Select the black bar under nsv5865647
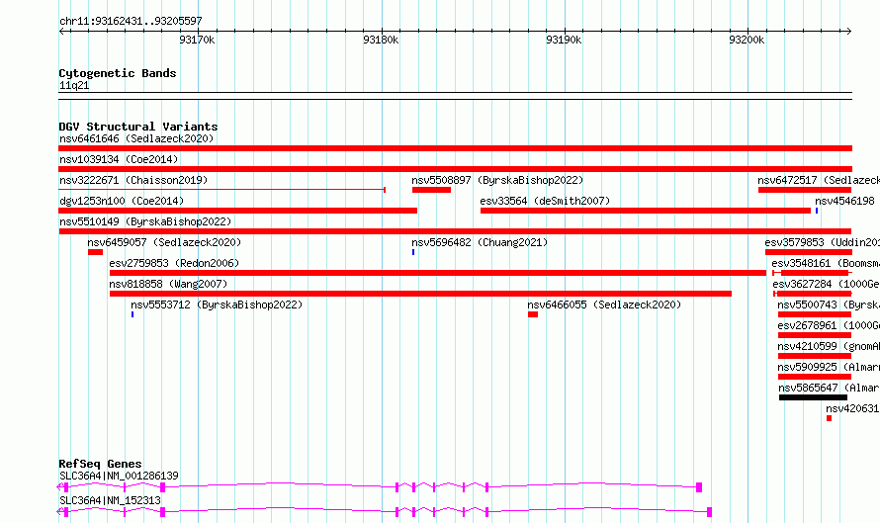Screen dimensions: 880x523 (x=813, y=397)
